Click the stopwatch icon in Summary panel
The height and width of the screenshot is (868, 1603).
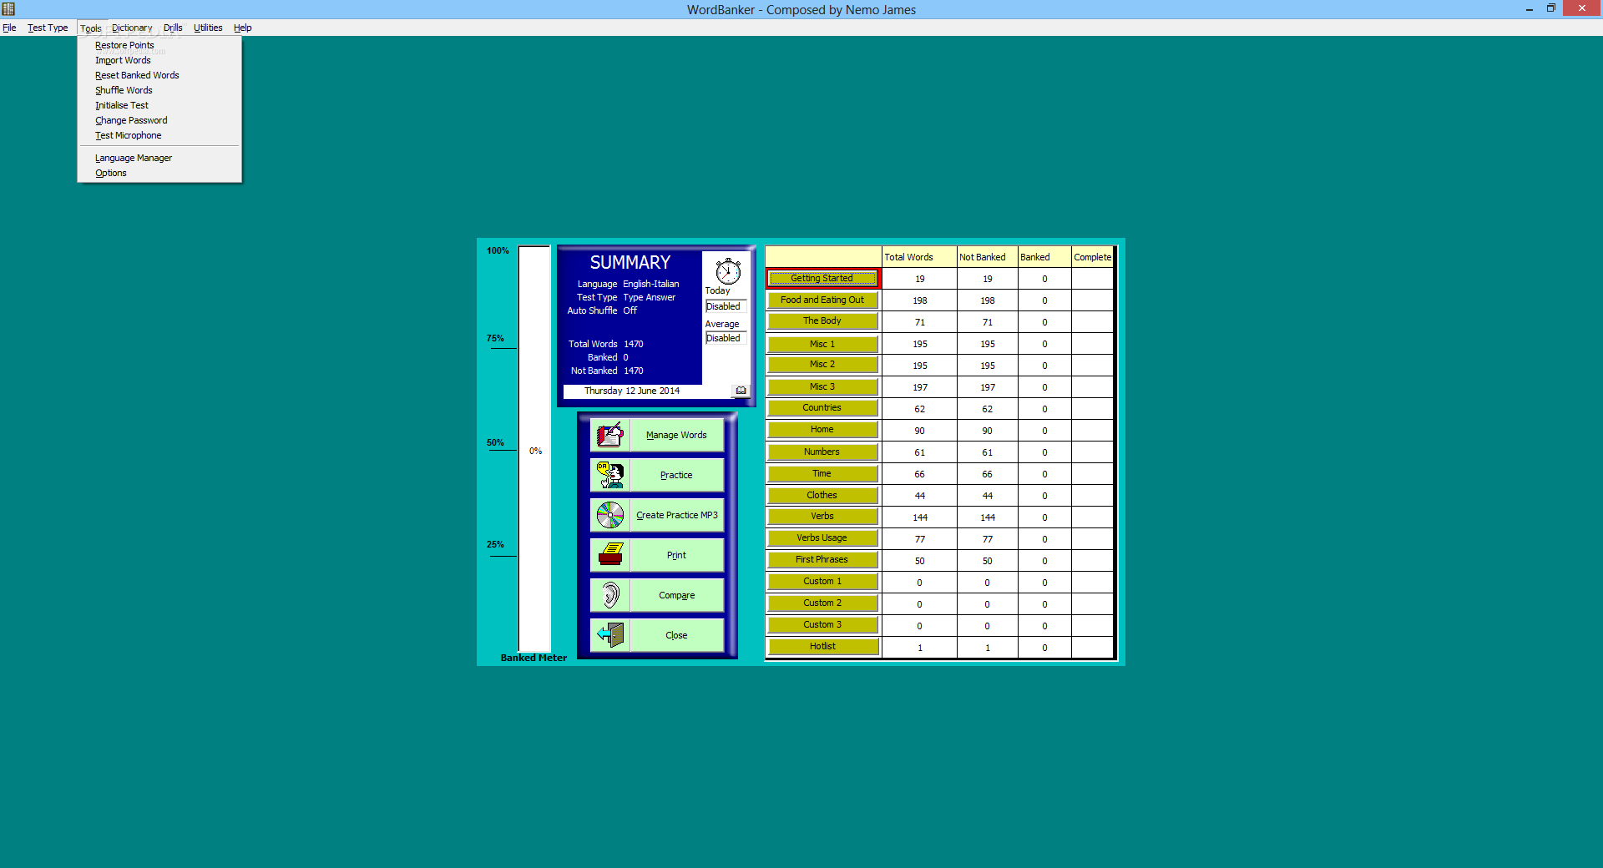tap(728, 270)
